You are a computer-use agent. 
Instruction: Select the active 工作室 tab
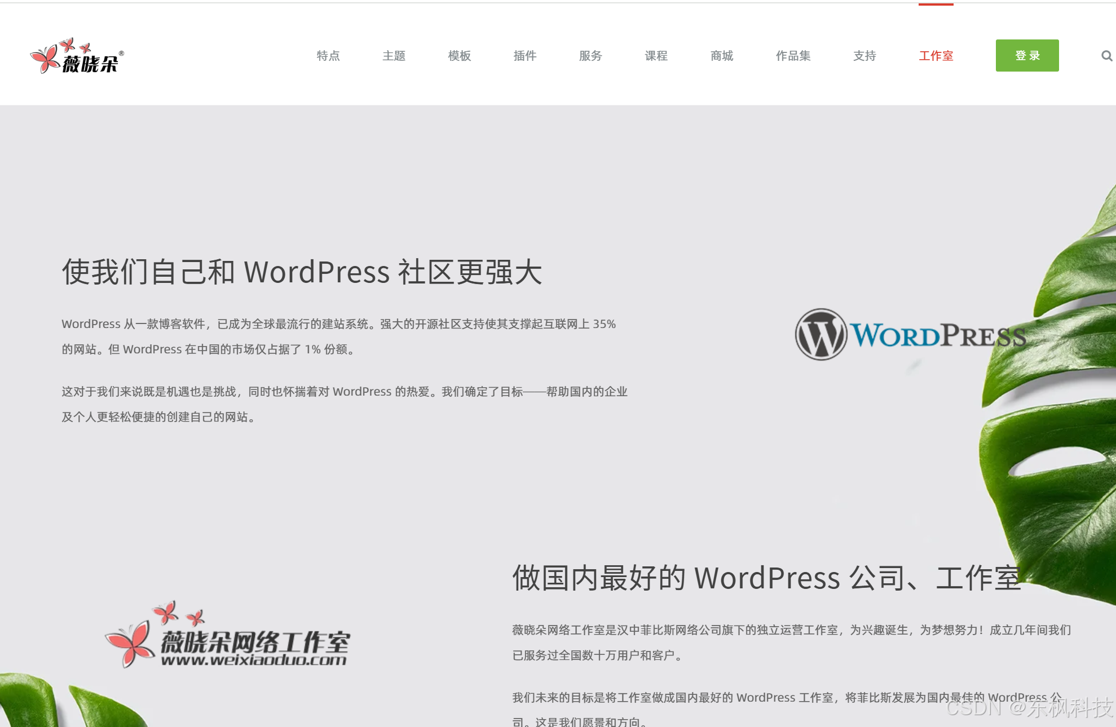click(936, 56)
